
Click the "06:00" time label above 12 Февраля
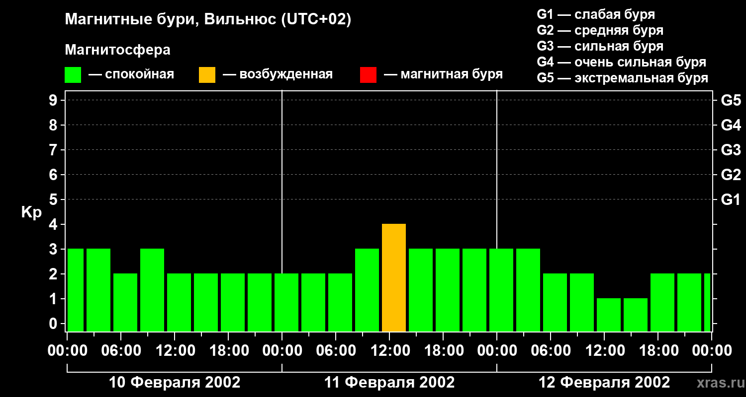pos(551,350)
